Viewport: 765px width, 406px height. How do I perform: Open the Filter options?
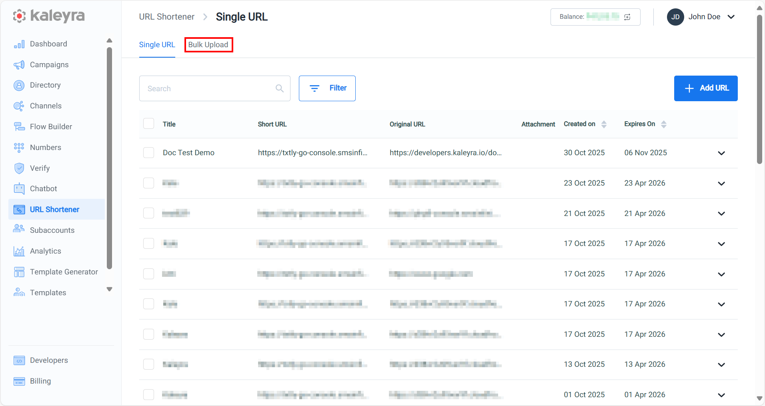click(327, 88)
